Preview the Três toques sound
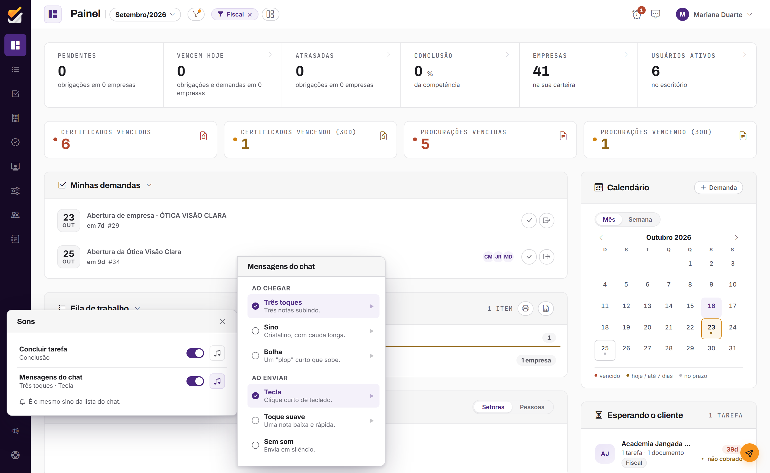 pyautogui.click(x=372, y=306)
